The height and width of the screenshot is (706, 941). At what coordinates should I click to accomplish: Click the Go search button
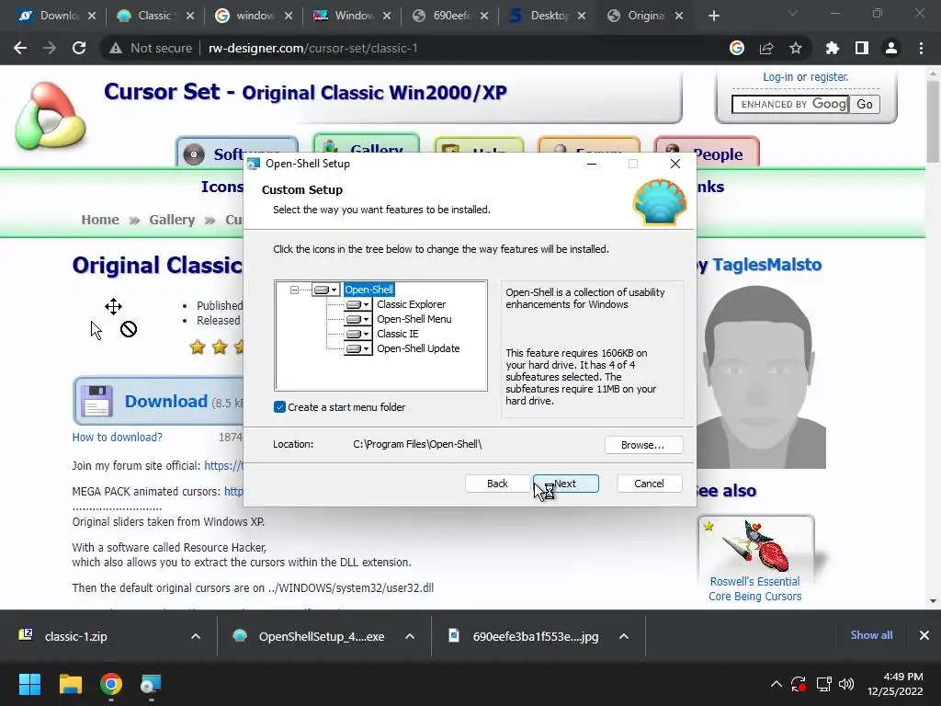(864, 105)
